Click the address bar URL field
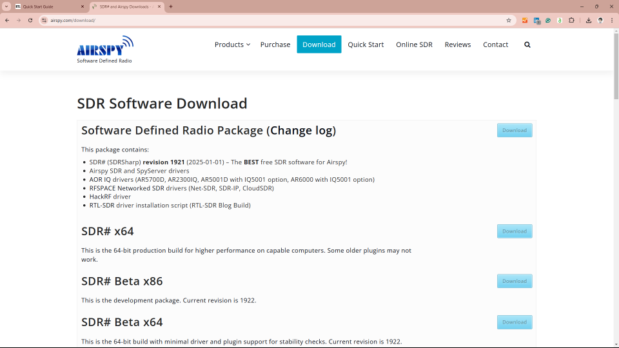Screen dimensions: 619x348 point(277,20)
